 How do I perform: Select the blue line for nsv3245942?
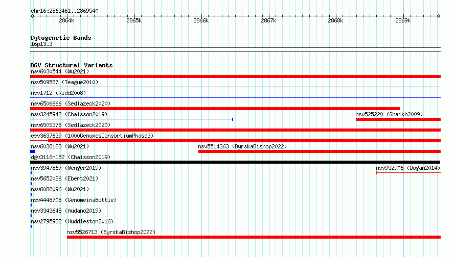(x=132, y=119)
